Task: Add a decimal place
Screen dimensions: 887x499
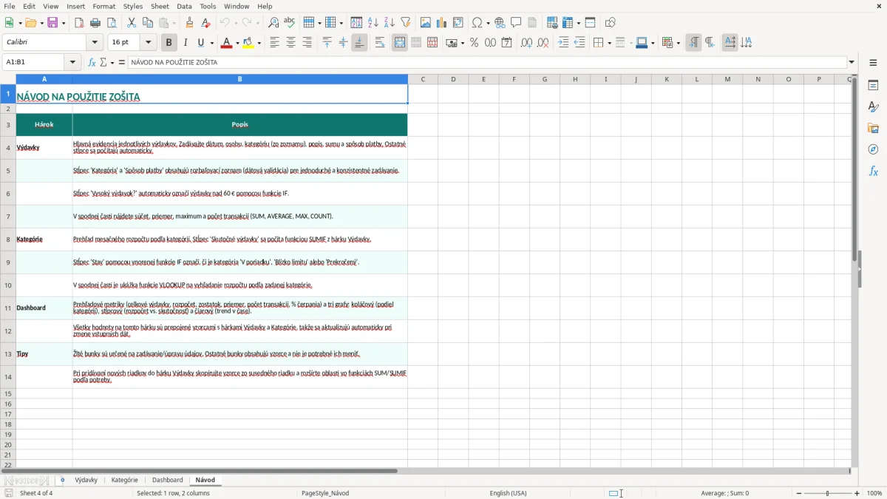Action: coord(527,43)
